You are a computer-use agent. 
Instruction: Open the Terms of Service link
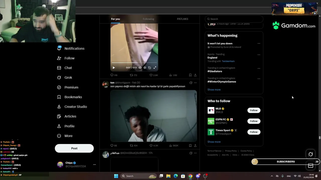point(214,151)
